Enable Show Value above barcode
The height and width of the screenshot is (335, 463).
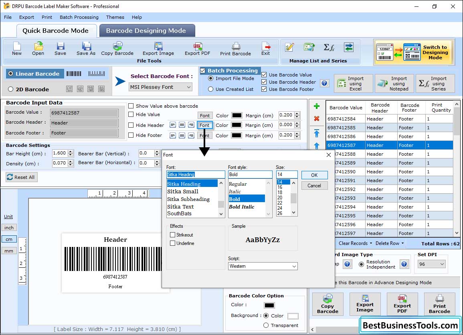tap(131, 106)
